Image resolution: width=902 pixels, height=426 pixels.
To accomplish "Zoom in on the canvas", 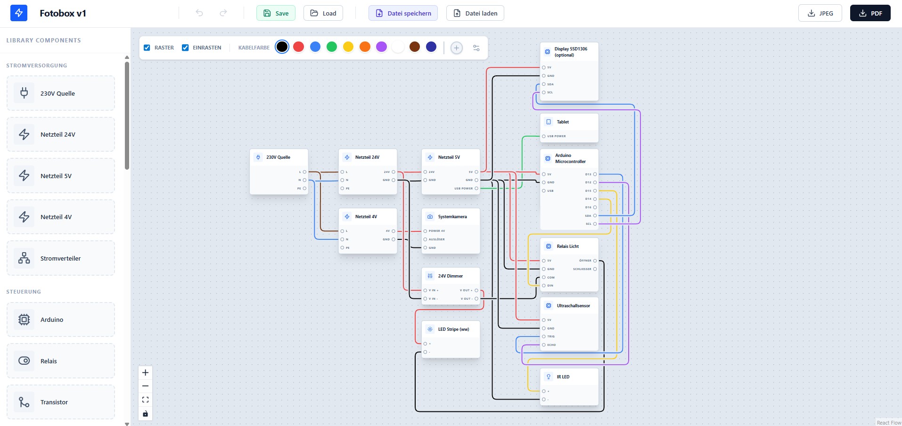I will click(x=146, y=373).
